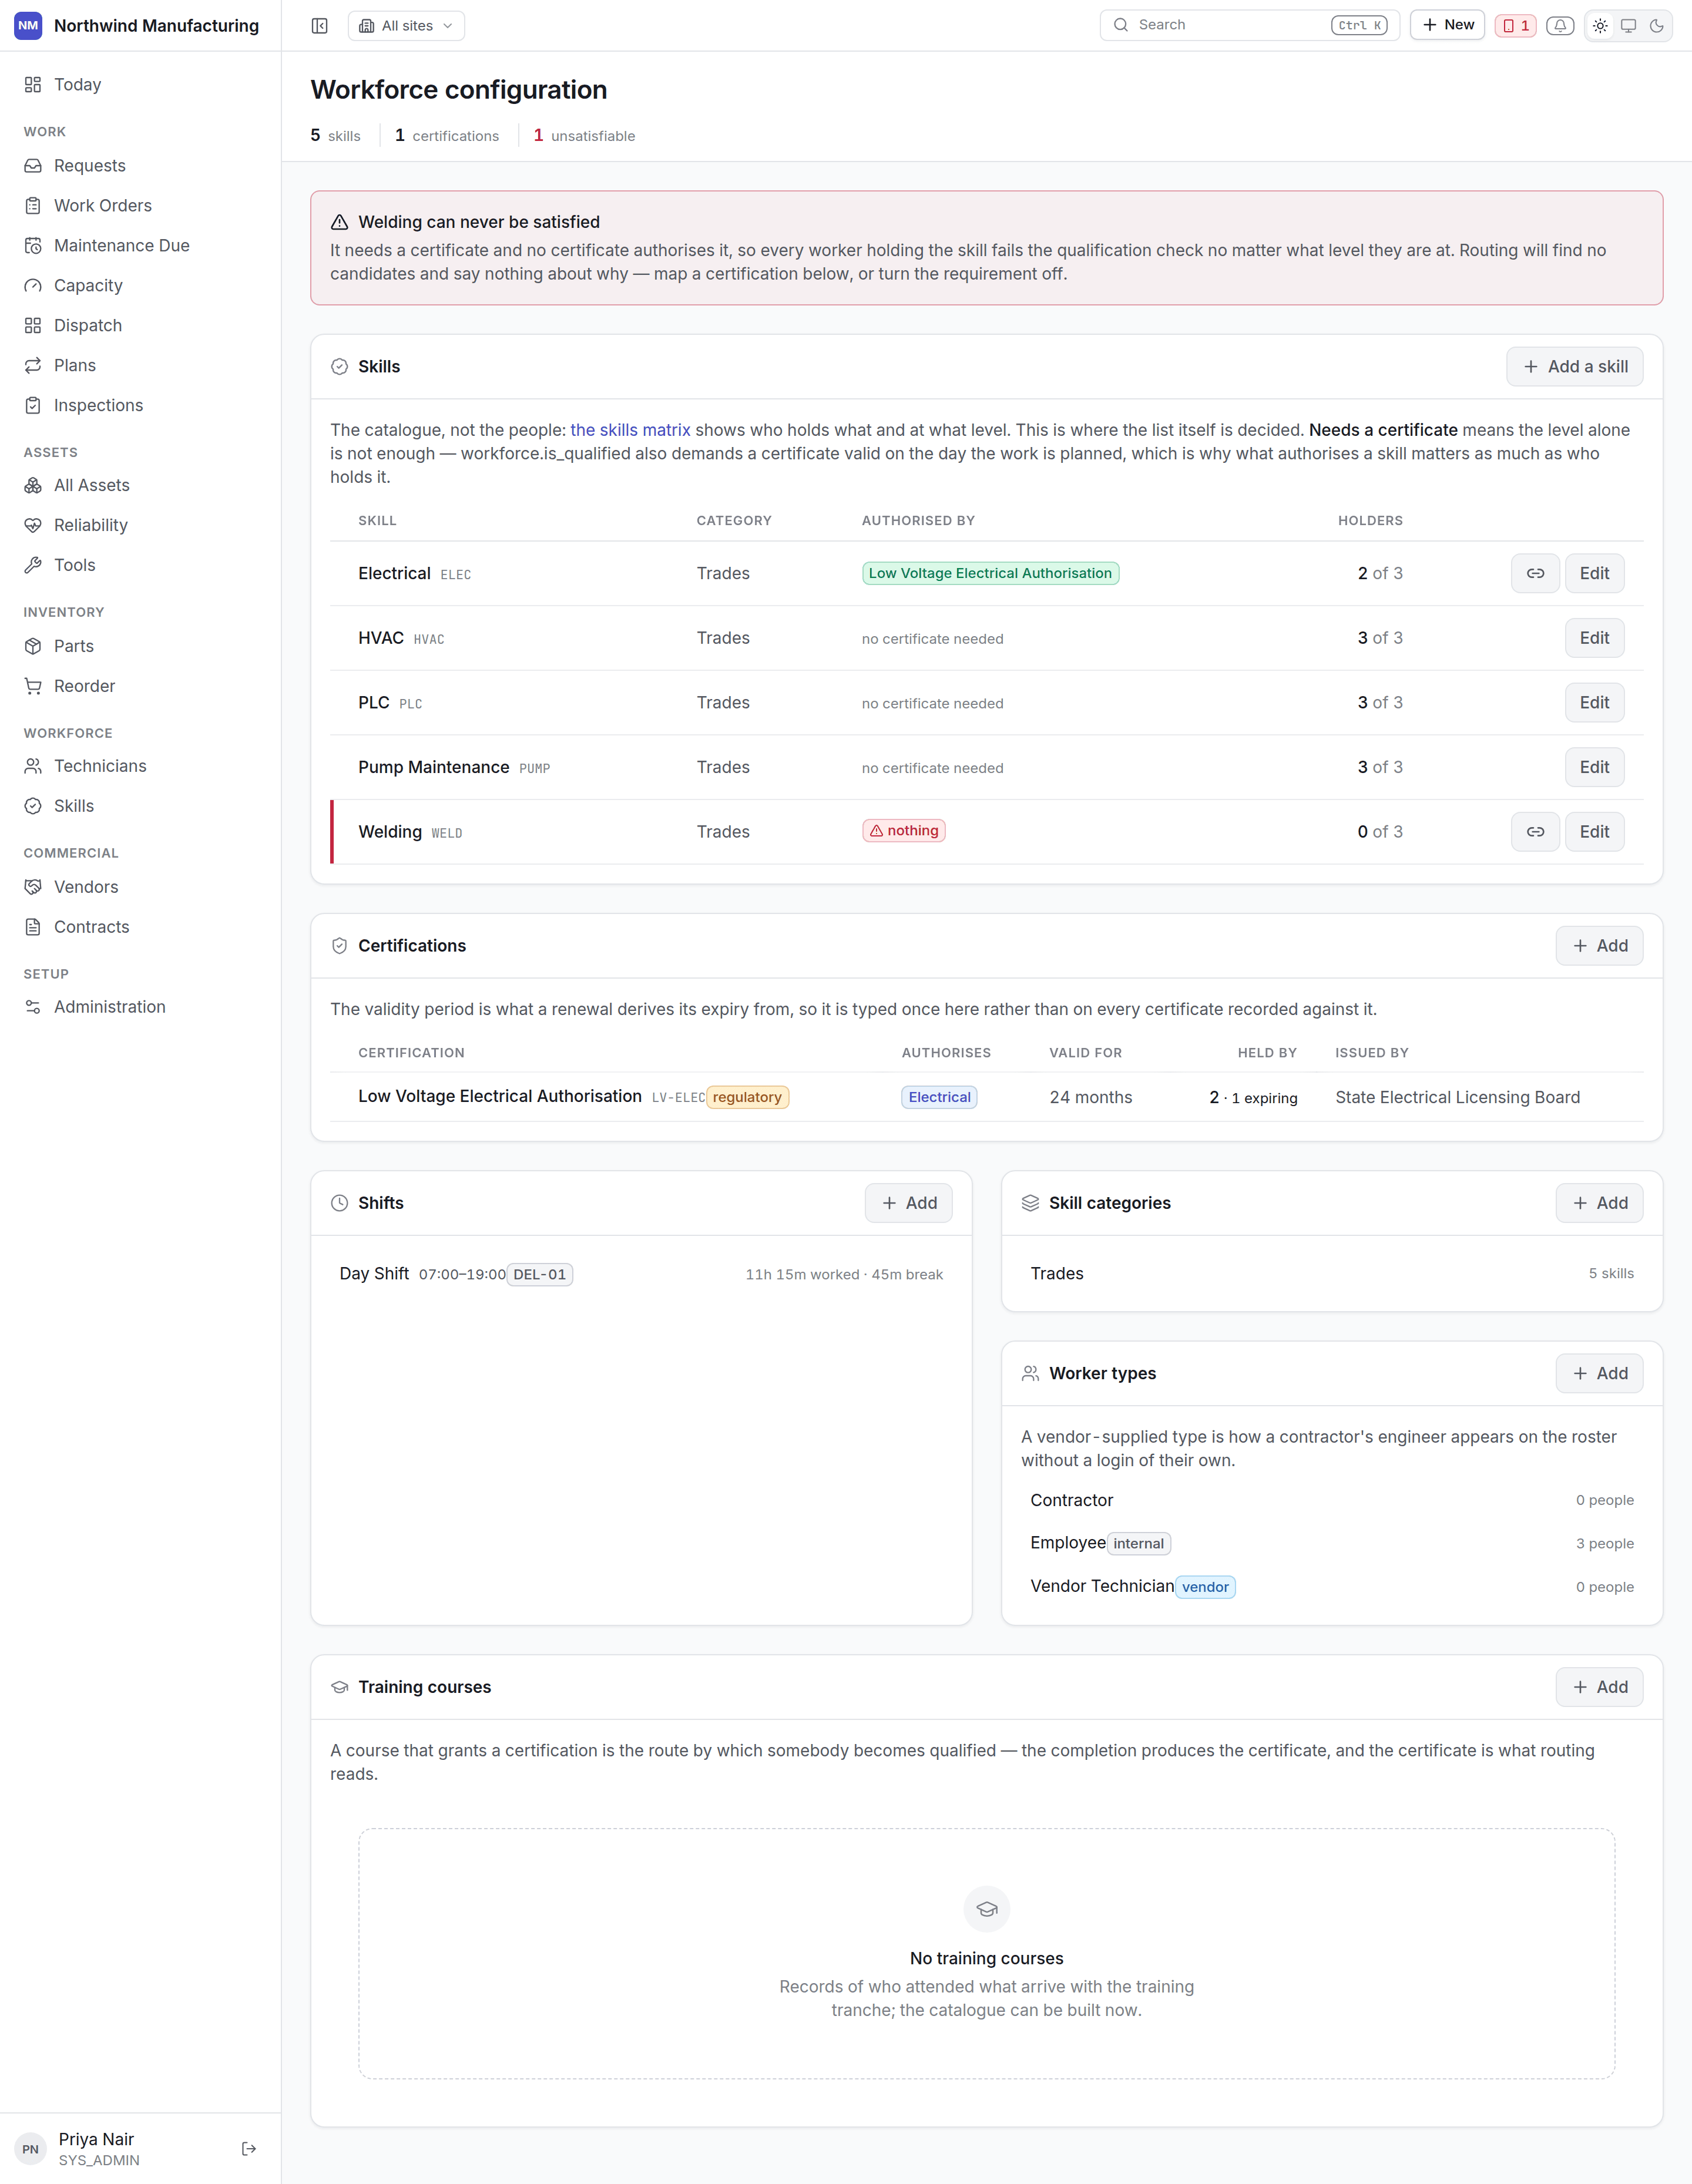Viewport: 1692px width, 2184px height.
Task: Add a training course
Action: (1599, 1688)
